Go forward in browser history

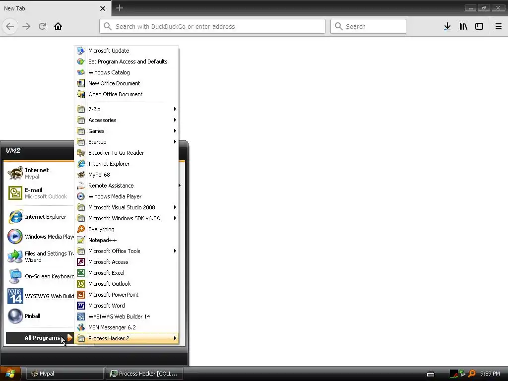pos(26,26)
